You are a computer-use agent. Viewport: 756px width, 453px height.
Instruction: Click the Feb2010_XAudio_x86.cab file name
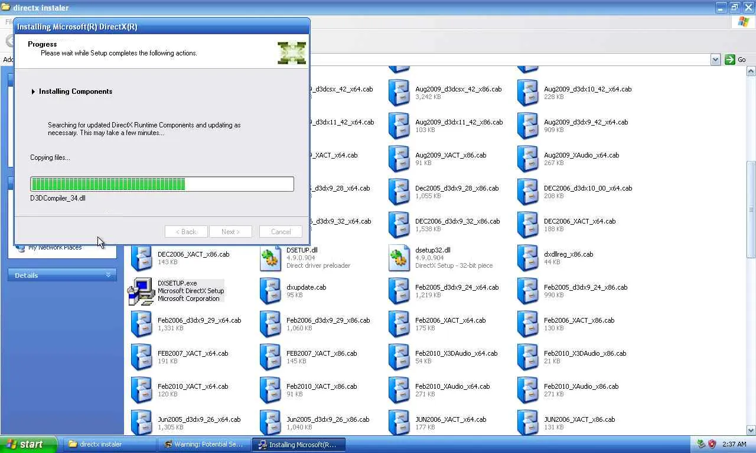(581, 386)
